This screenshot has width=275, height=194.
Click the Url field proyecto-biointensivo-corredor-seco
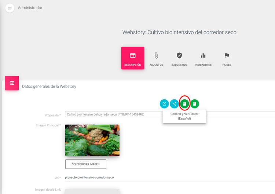click(x=170, y=177)
